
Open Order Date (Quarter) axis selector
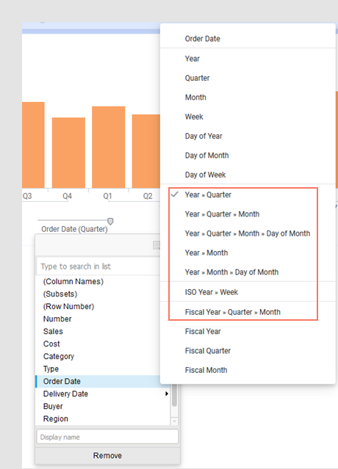click(x=74, y=229)
